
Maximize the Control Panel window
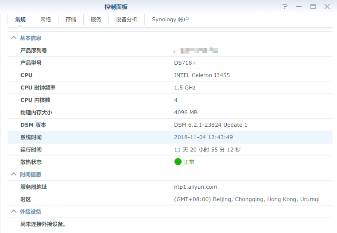313,7
